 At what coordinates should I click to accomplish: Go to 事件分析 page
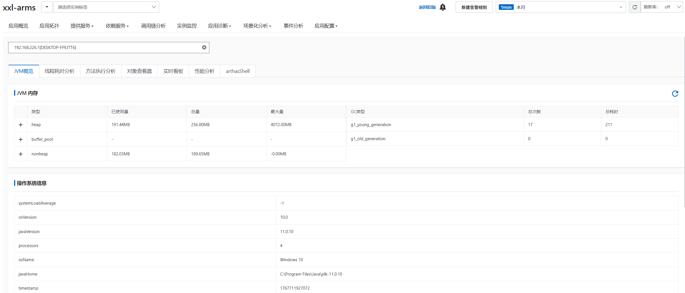(x=293, y=26)
